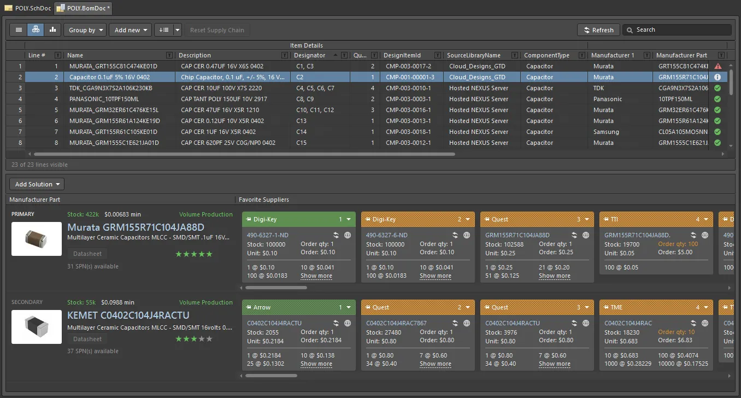
Task: Refresh icon on Quest GRM155R71C104JA88D card
Action: tap(575, 235)
